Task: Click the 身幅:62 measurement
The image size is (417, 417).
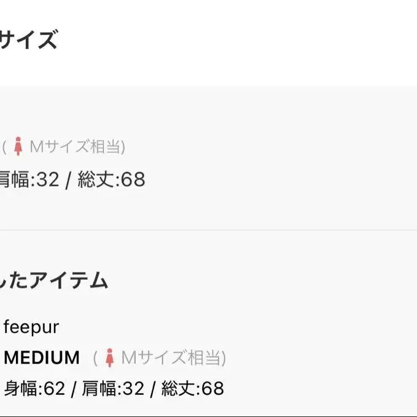Action: pos(34,388)
